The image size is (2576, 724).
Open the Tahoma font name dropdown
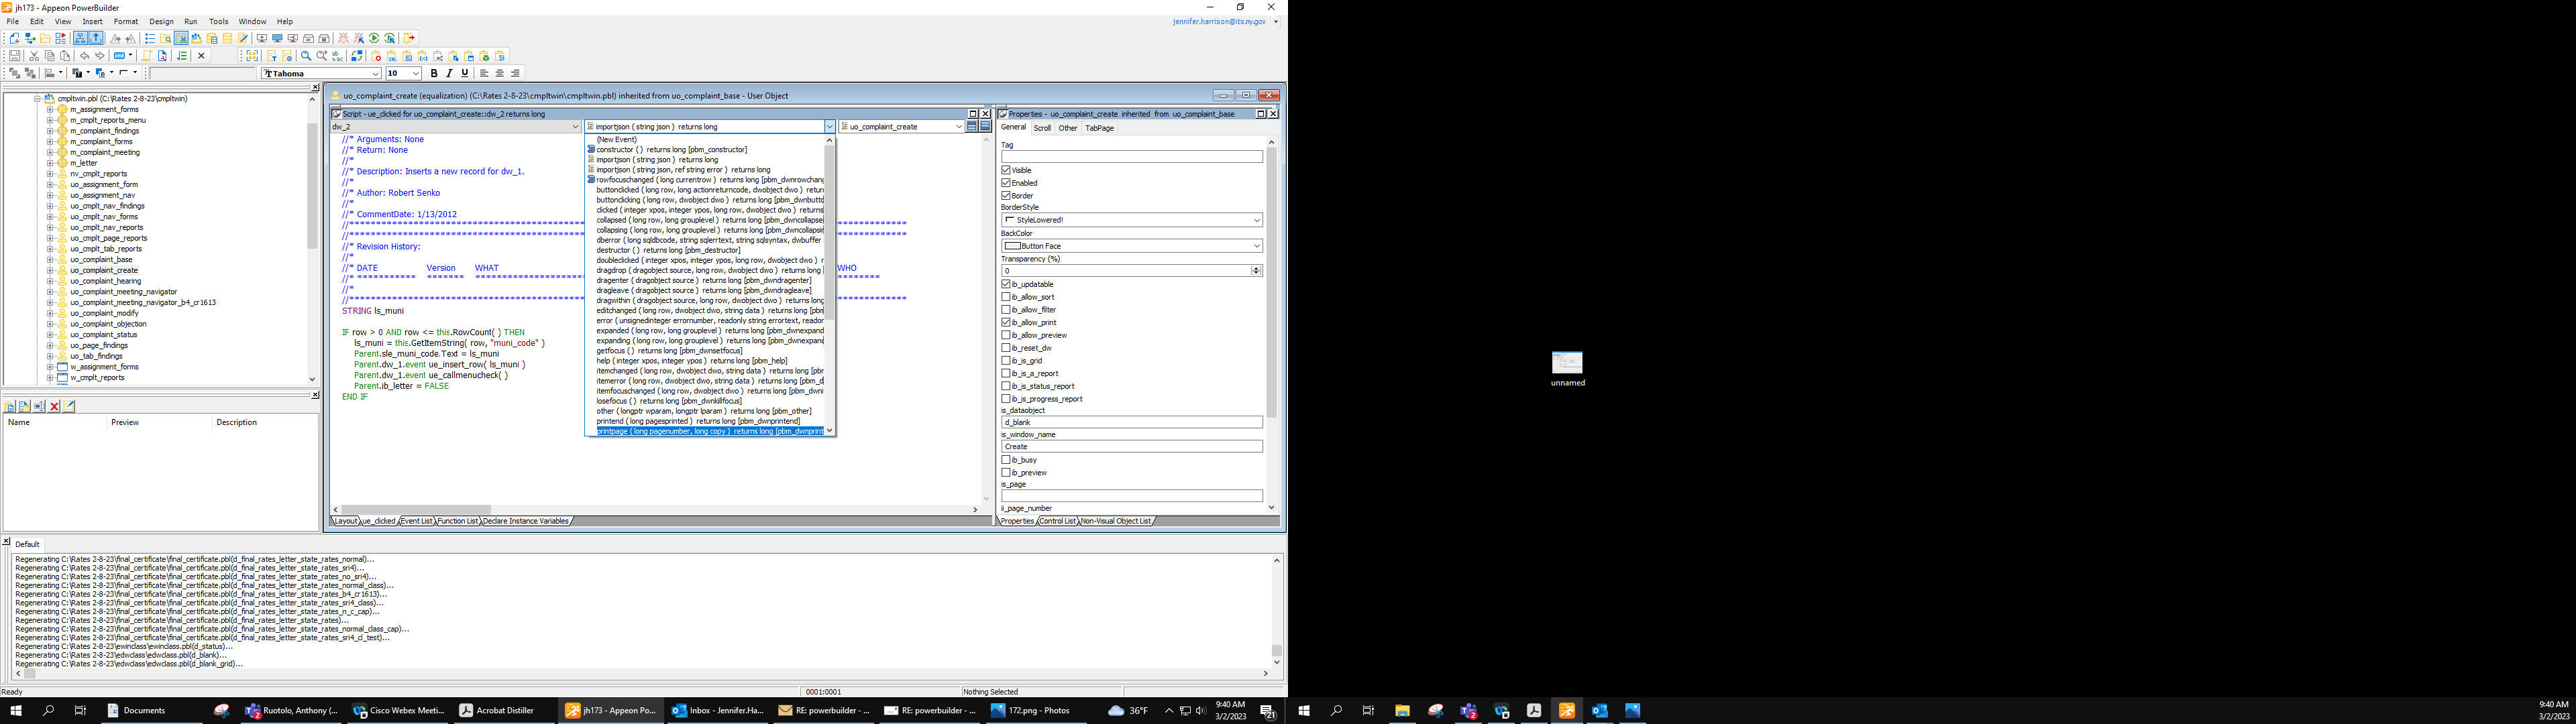(375, 73)
